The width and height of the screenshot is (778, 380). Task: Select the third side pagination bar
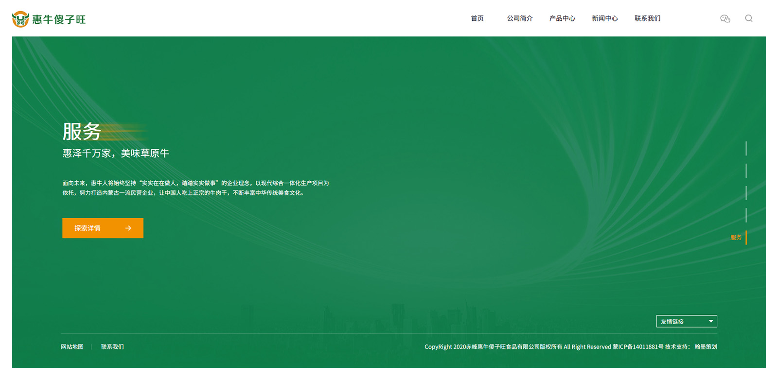(x=746, y=193)
